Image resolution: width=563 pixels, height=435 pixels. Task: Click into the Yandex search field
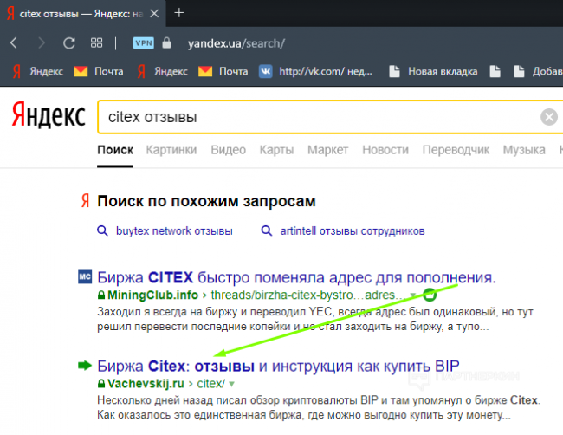(x=312, y=116)
